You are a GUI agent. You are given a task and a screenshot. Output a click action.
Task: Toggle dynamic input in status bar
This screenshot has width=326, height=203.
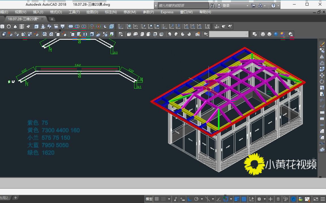tap(182, 199)
